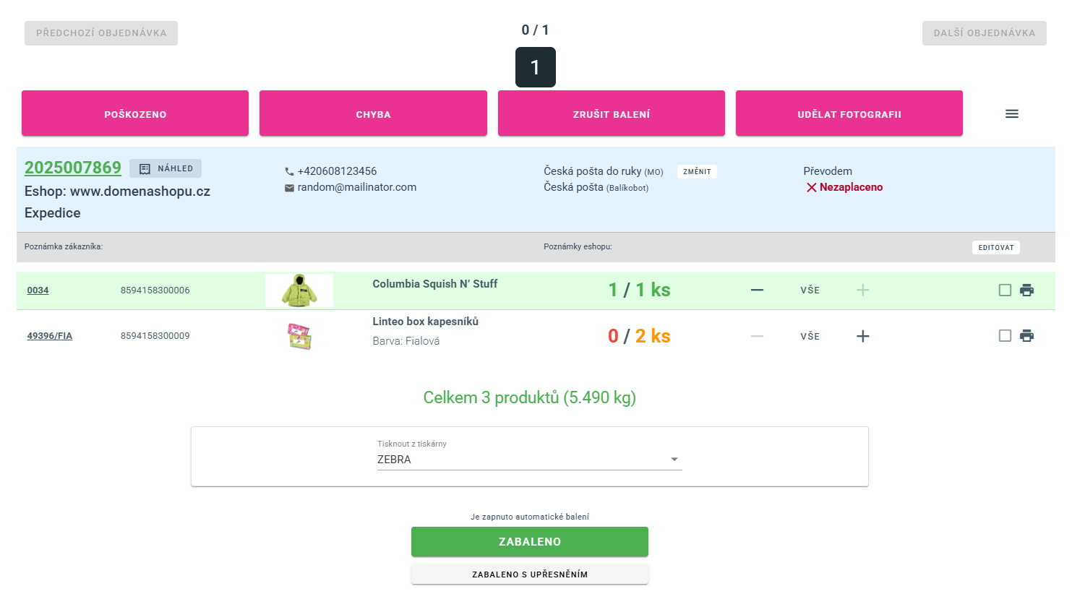Increase packed quantity of Linteo box kapesníků

[x=862, y=336]
